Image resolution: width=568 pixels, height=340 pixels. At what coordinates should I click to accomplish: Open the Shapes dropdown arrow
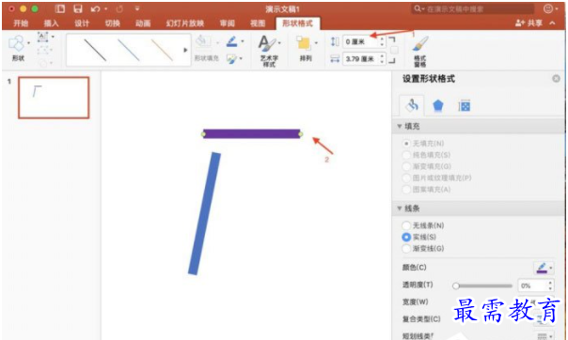coord(28,43)
